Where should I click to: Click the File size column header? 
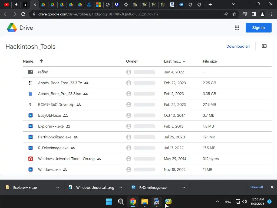pos(210,61)
